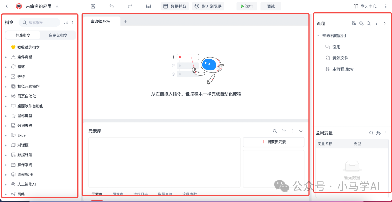392x202 pixels.
Task: Open more options in 流程 panel
Action: 376,23
